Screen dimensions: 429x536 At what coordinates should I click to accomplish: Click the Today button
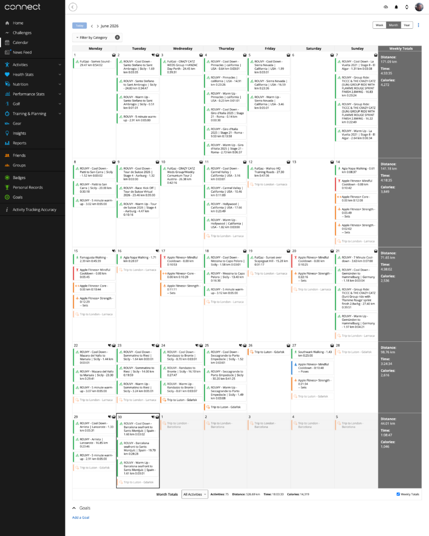[80, 26]
